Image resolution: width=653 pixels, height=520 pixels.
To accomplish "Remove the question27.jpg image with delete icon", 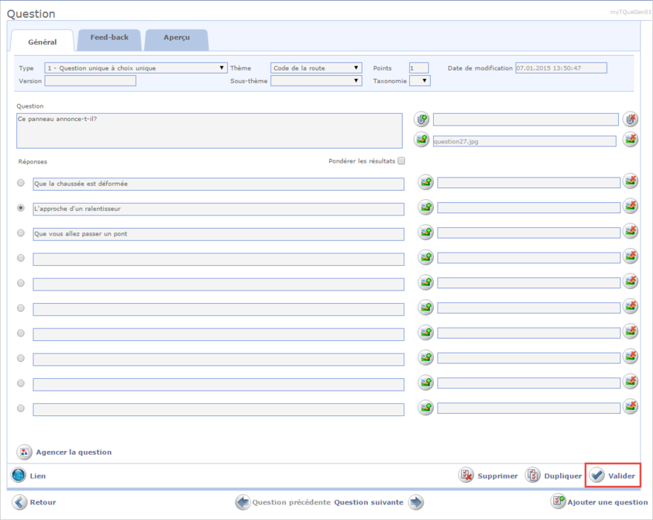I will [x=630, y=139].
